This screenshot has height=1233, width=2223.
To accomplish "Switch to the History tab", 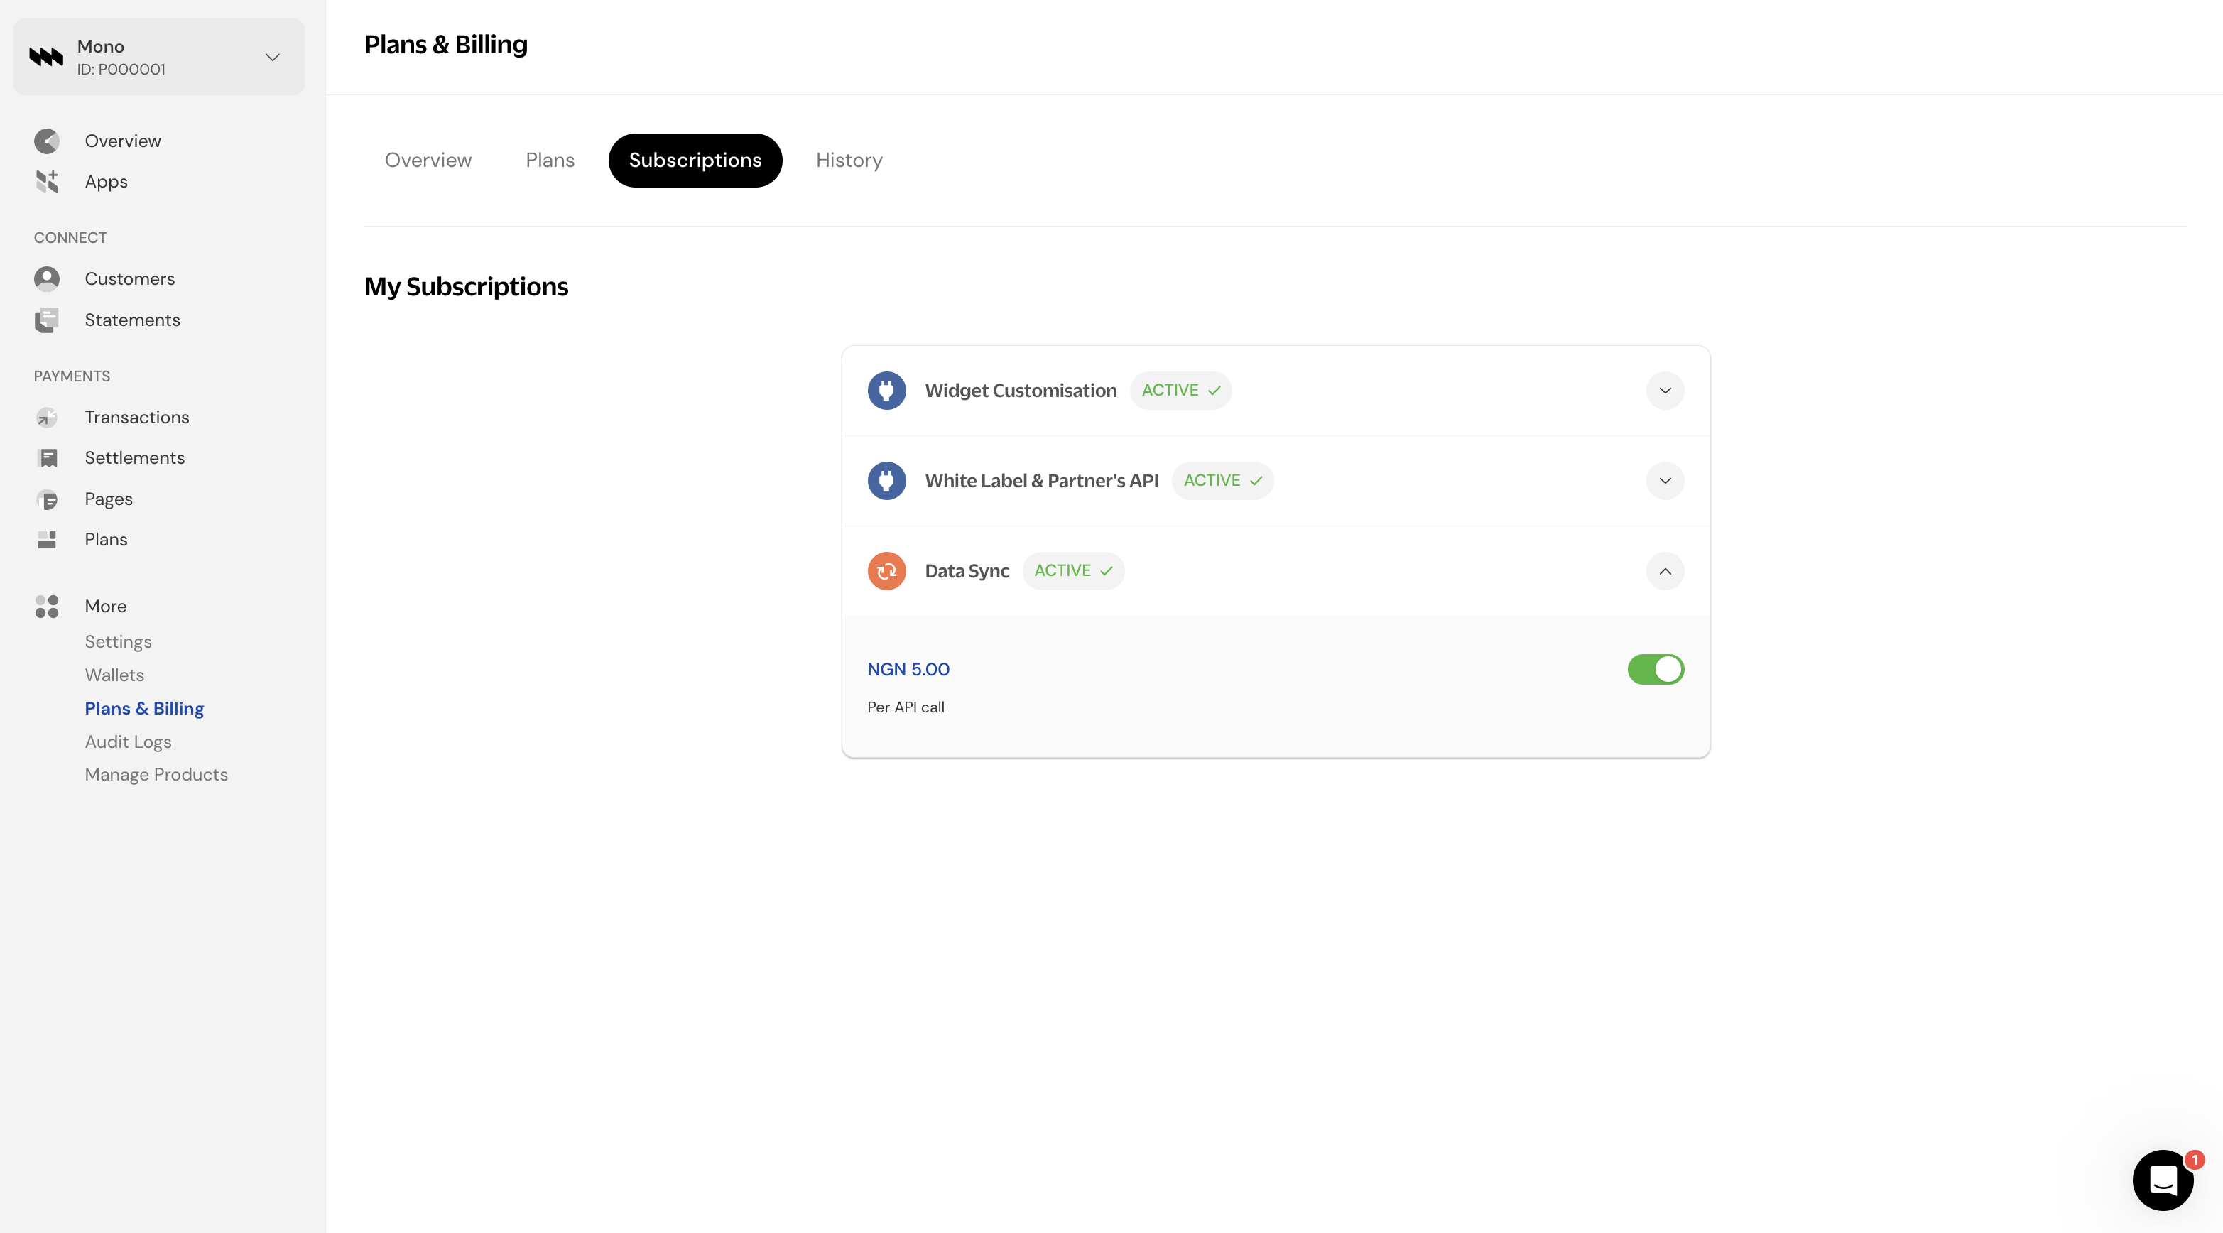I will pos(848,161).
